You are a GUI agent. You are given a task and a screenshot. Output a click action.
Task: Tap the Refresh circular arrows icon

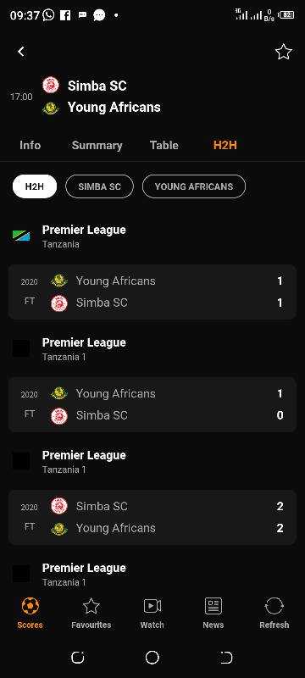[274, 606]
